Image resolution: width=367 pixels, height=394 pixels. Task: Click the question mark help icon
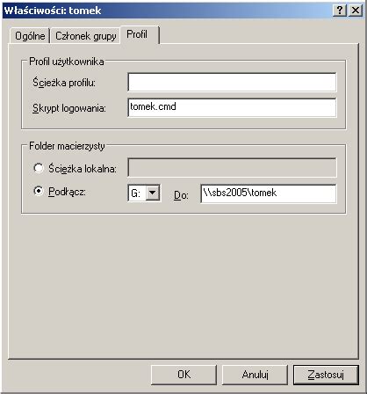point(340,11)
